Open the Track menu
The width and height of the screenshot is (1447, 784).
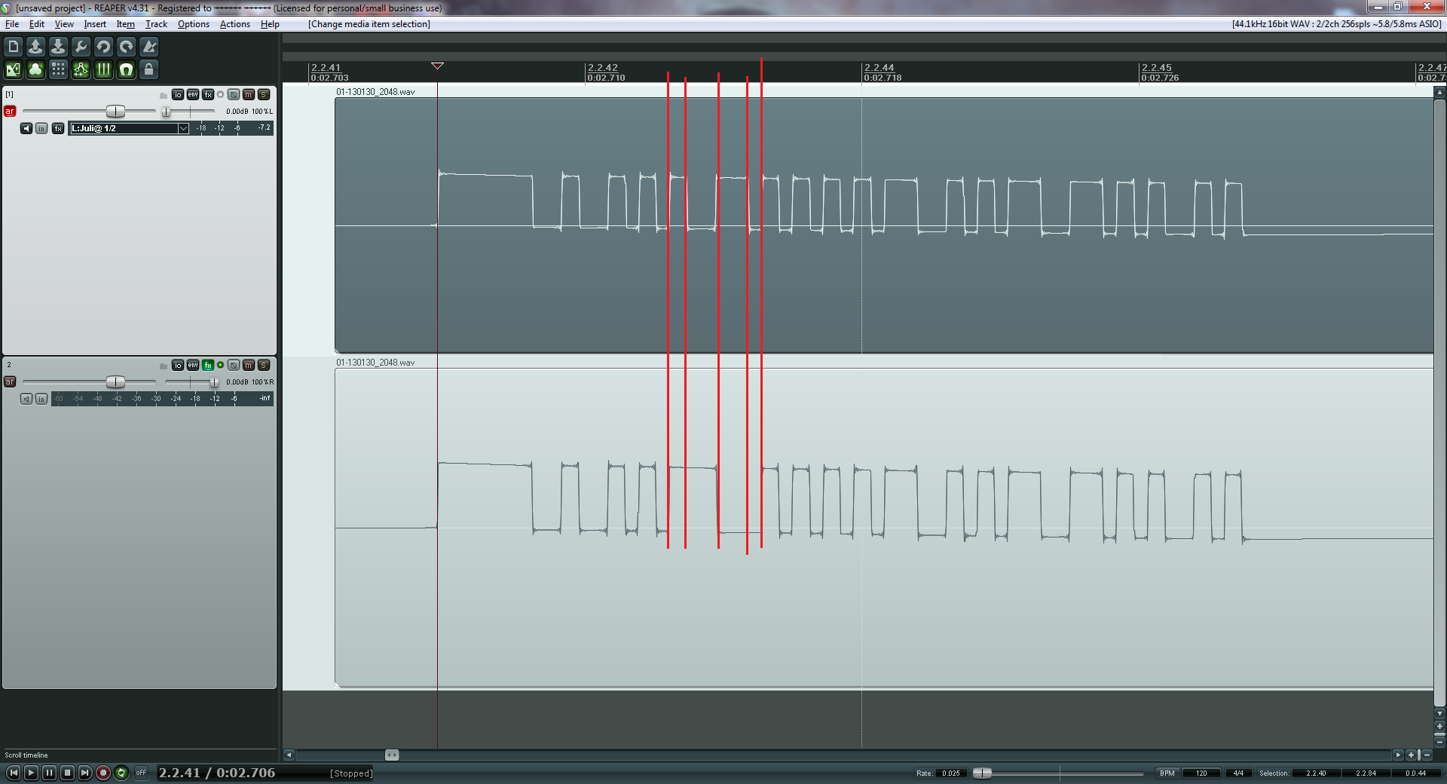click(156, 24)
